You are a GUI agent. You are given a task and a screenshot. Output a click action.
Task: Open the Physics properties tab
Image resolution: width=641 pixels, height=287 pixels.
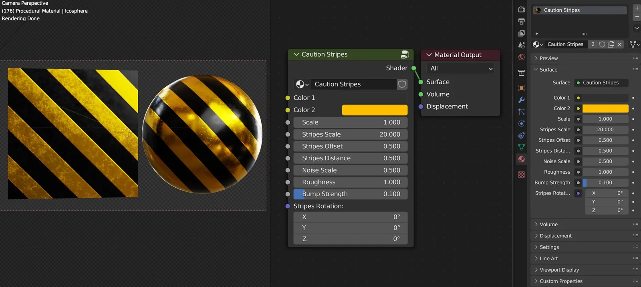pos(521,124)
